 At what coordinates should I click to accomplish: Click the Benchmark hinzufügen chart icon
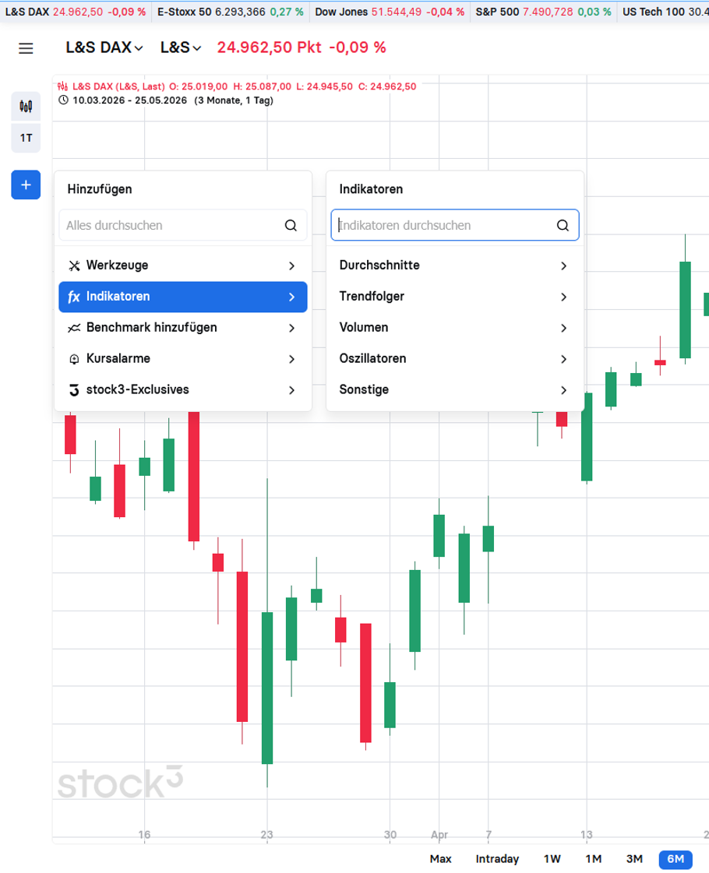pos(74,328)
